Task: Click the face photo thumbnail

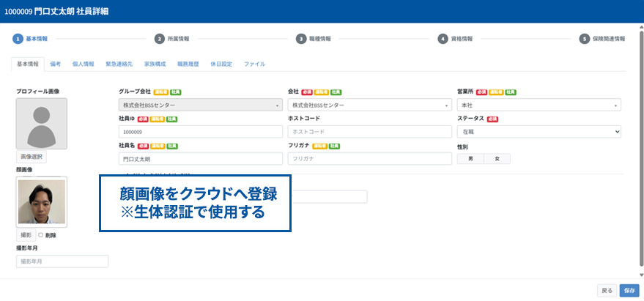Action: (x=42, y=201)
